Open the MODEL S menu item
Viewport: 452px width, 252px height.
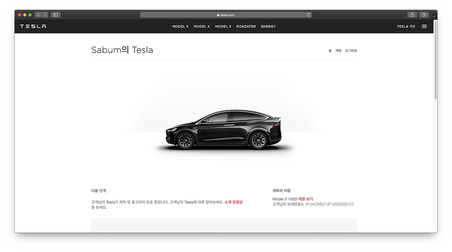click(180, 27)
